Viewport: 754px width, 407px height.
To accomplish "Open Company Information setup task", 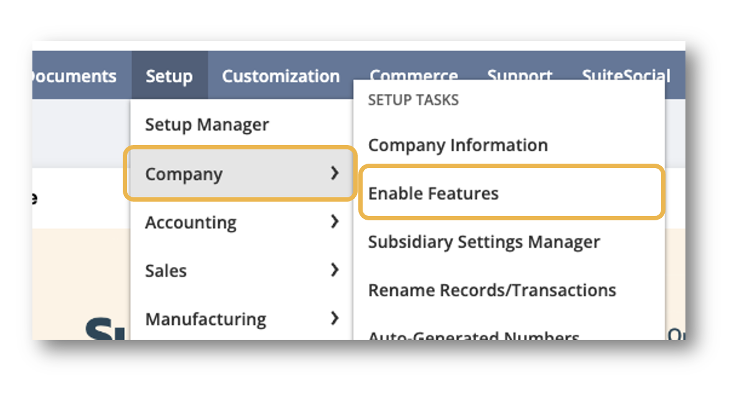I will [x=458, y=145].
